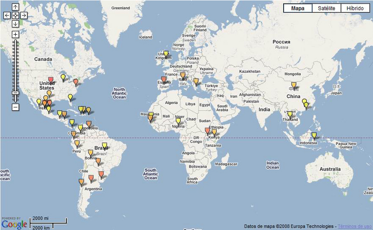Click the red marker on Kenya
373x230 pixels.
tap(207, 130)
